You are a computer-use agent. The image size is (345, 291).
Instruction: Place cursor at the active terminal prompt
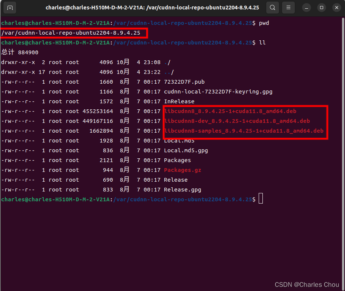tap(260, 199)
